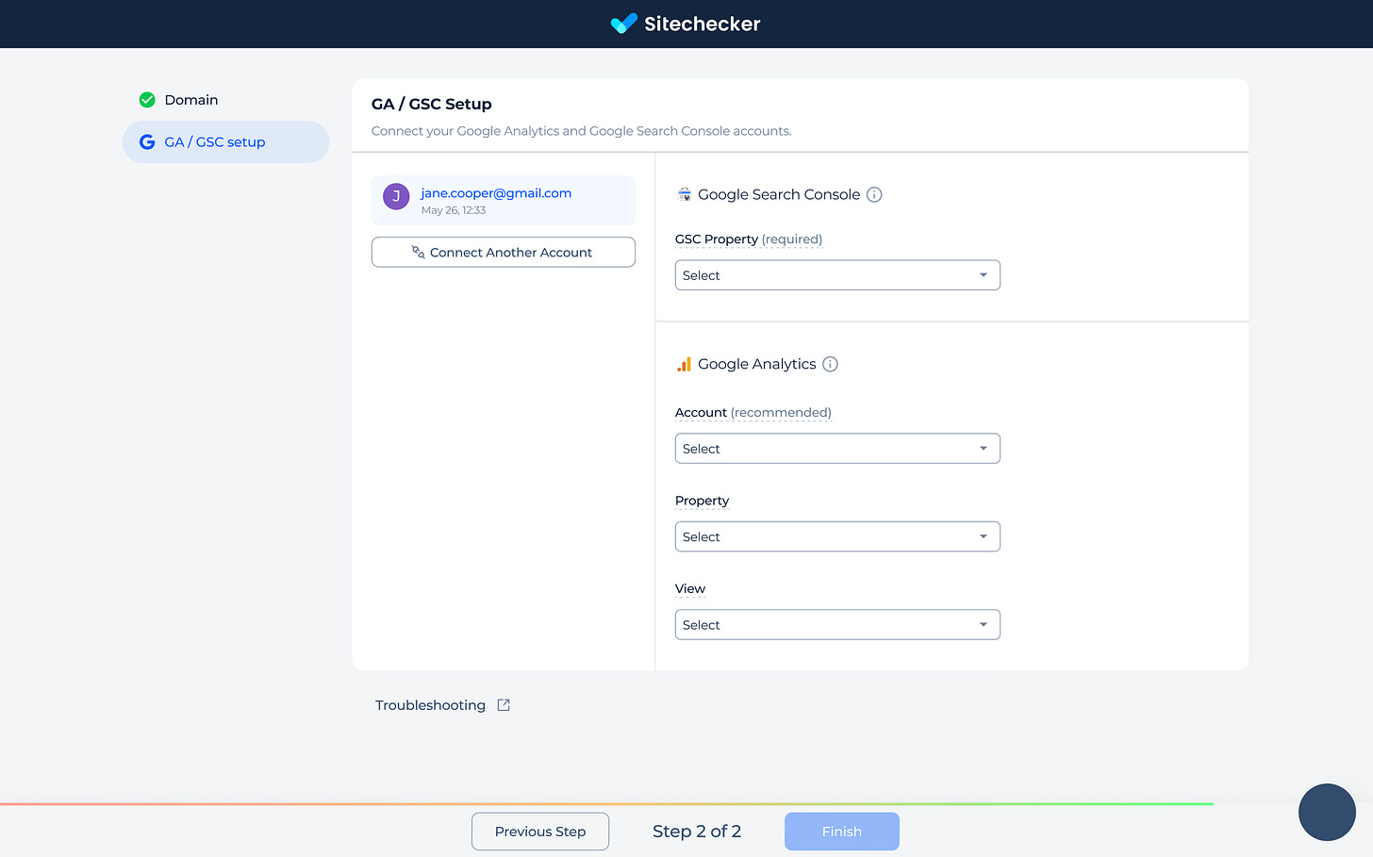Click the purple J account avatar

[x=396, y=196]
